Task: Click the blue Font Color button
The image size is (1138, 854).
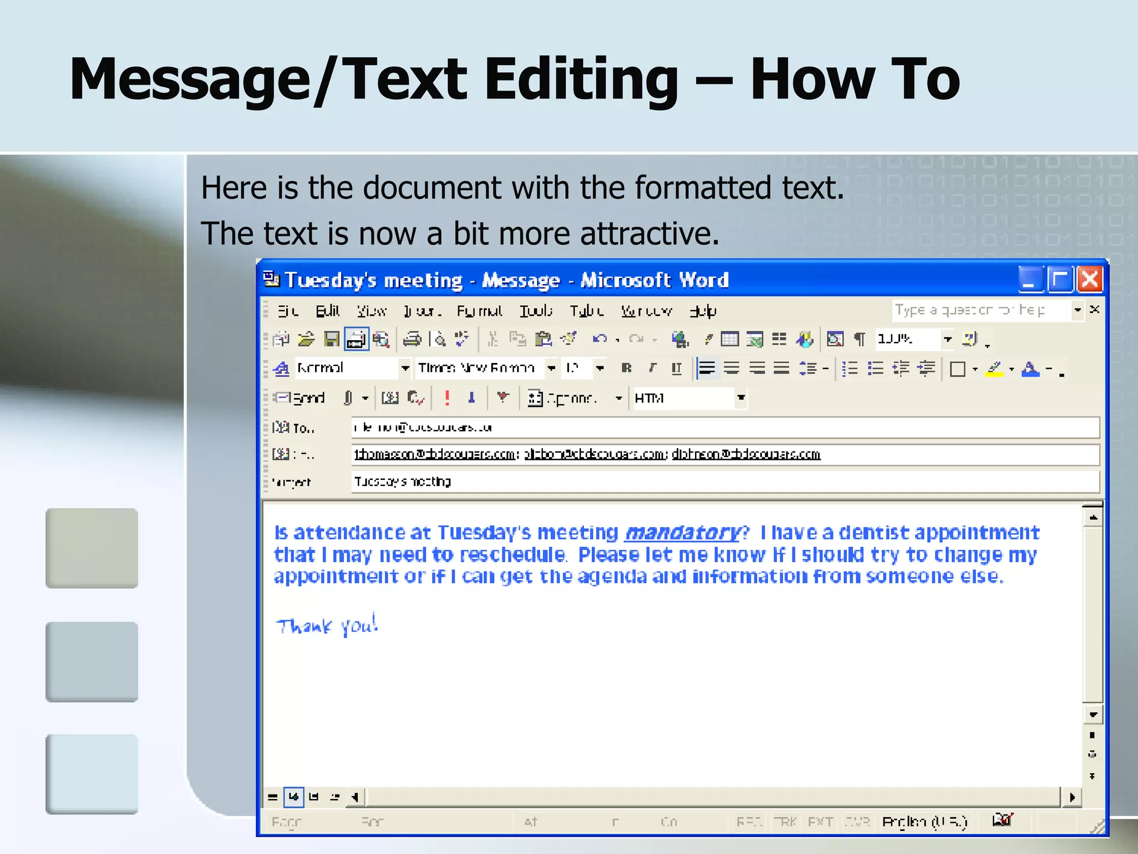Action: coord(1030,369)
